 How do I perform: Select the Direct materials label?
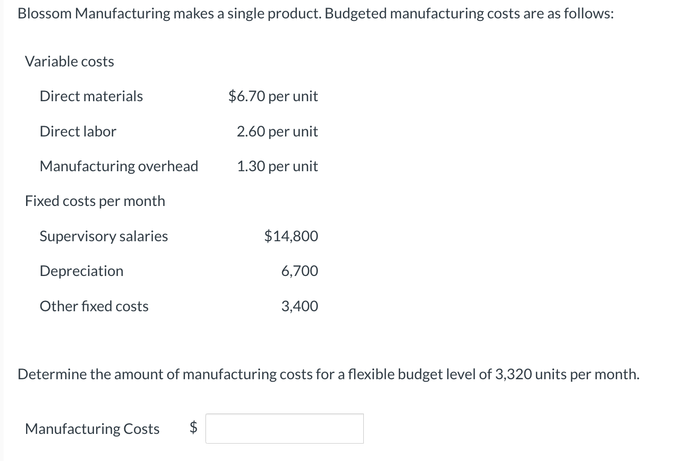coord(91,96)
